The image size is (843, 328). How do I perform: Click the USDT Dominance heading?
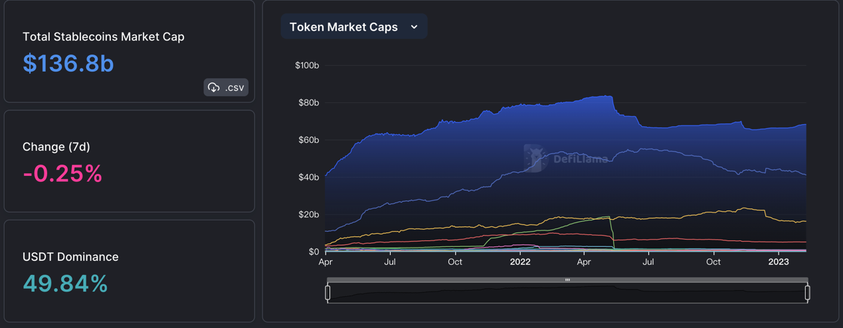point(70,257)
